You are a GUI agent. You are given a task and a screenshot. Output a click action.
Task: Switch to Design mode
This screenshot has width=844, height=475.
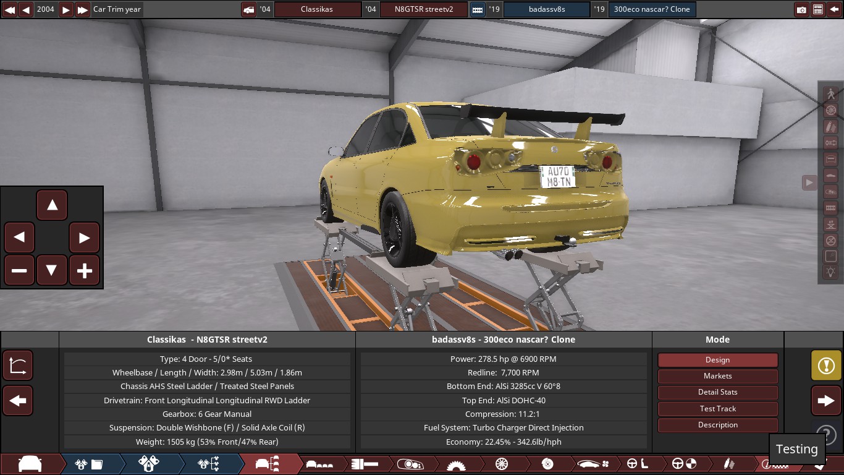coord(717,360)
